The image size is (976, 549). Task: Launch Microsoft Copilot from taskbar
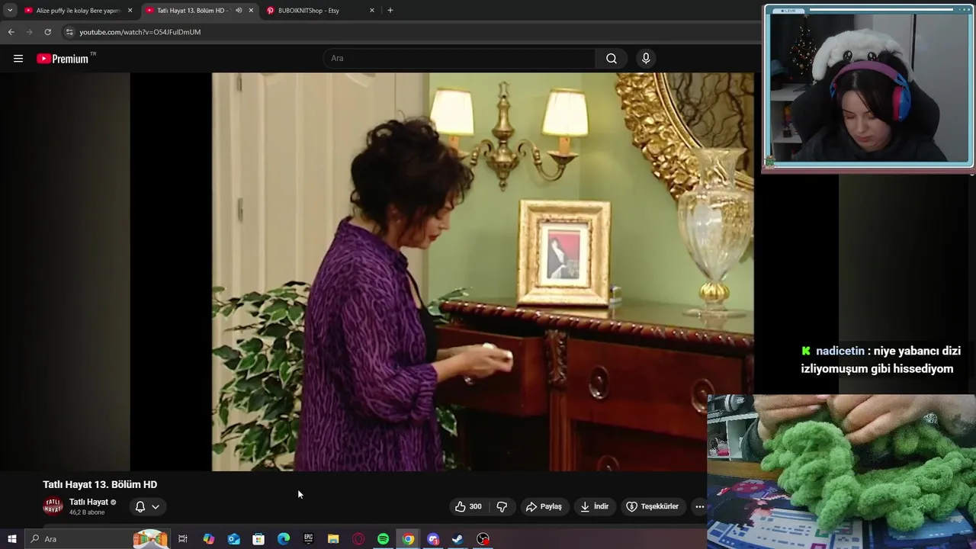pos(208,539)
